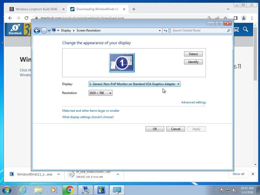Launch Internet Explorer from taskbar
The width and height of the screenshot is (260, 195).
(x=23, y=190)
